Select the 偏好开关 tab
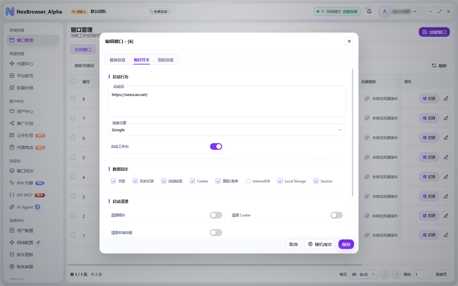 [142, 60]
